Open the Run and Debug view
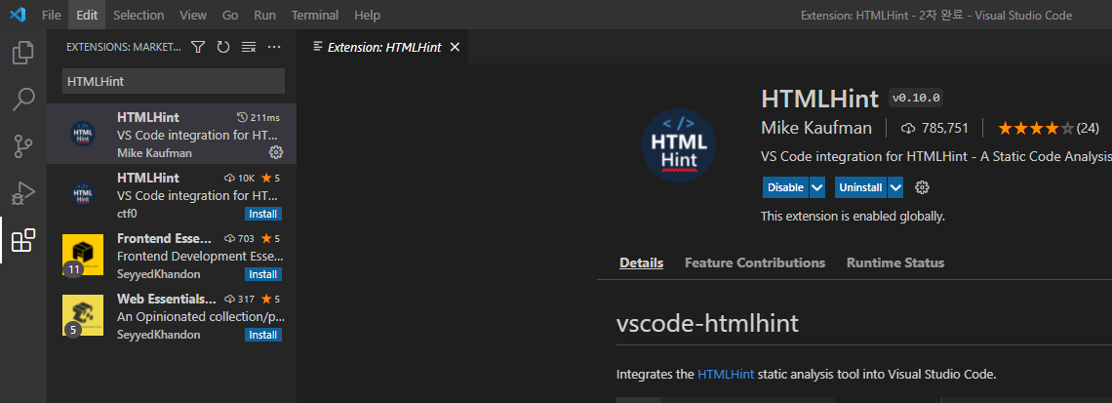1112x403 pixels. pyautogui.click(x=23, y=193)
